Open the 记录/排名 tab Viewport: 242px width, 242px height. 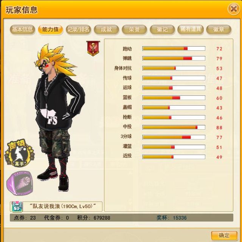[78, 29]
